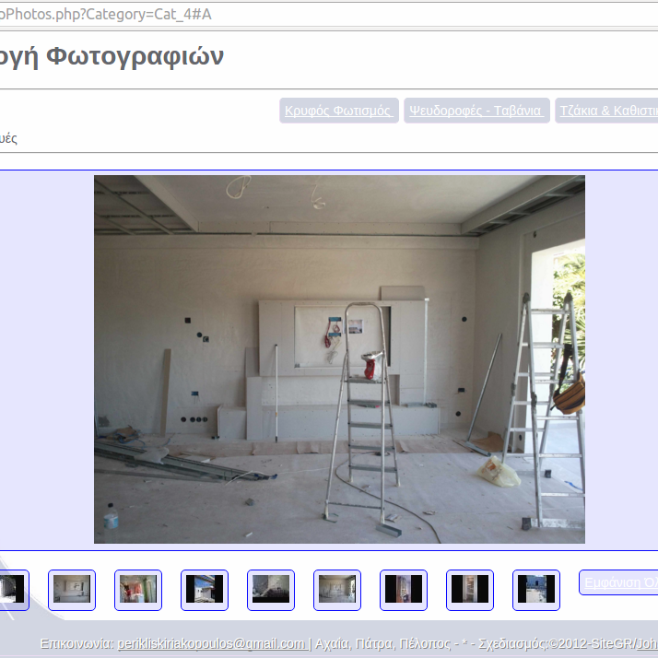Select thumbnail with dark sofa interior

[x=271, y=590]
